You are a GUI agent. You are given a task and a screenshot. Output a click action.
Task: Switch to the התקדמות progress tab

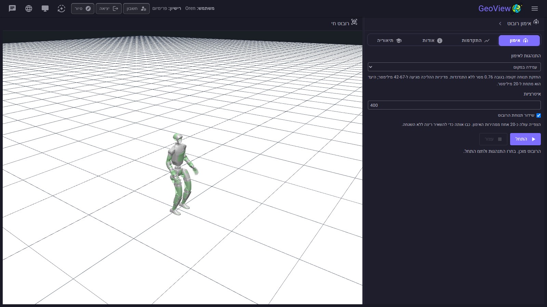pyautogui.click(x=476, y=41)
